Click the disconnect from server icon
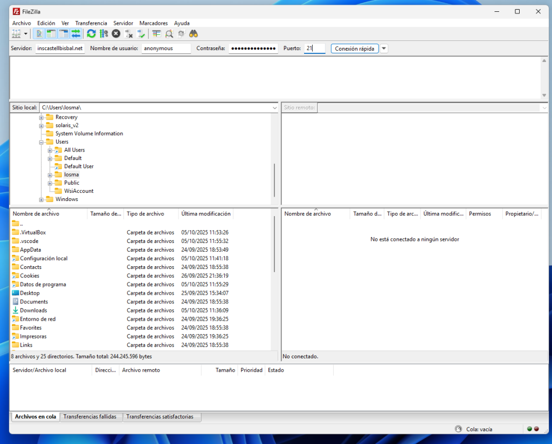The width and height of the screenshot is (552, 444). coord(129,34)
